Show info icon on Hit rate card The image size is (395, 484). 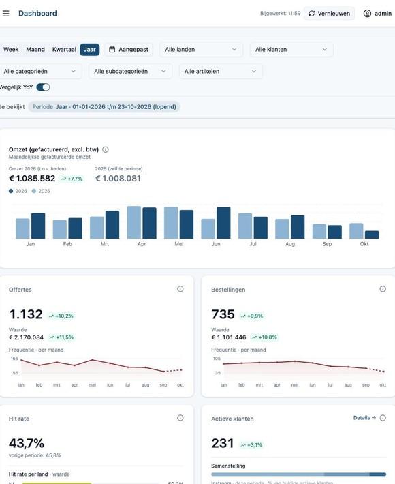pyautogui.click(x=180, y=418)
